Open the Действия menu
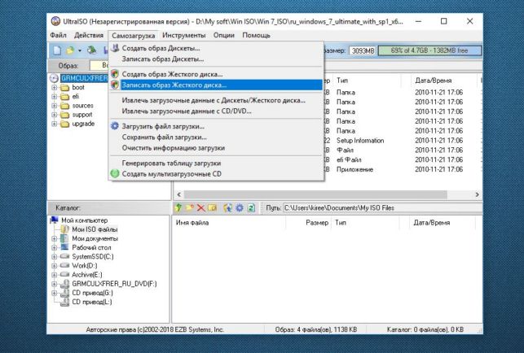Screen dimensions: 524x353 [89, 35]
